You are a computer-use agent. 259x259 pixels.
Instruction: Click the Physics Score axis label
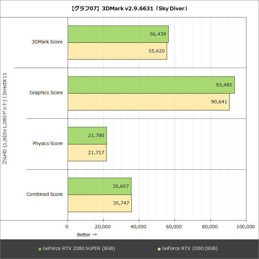click(47, 143)
